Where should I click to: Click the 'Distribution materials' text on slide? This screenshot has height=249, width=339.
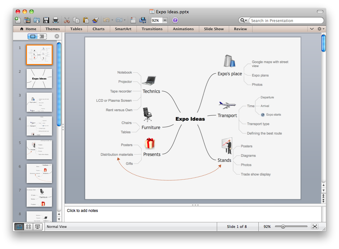pyautogui.click(x=117, y=154)
